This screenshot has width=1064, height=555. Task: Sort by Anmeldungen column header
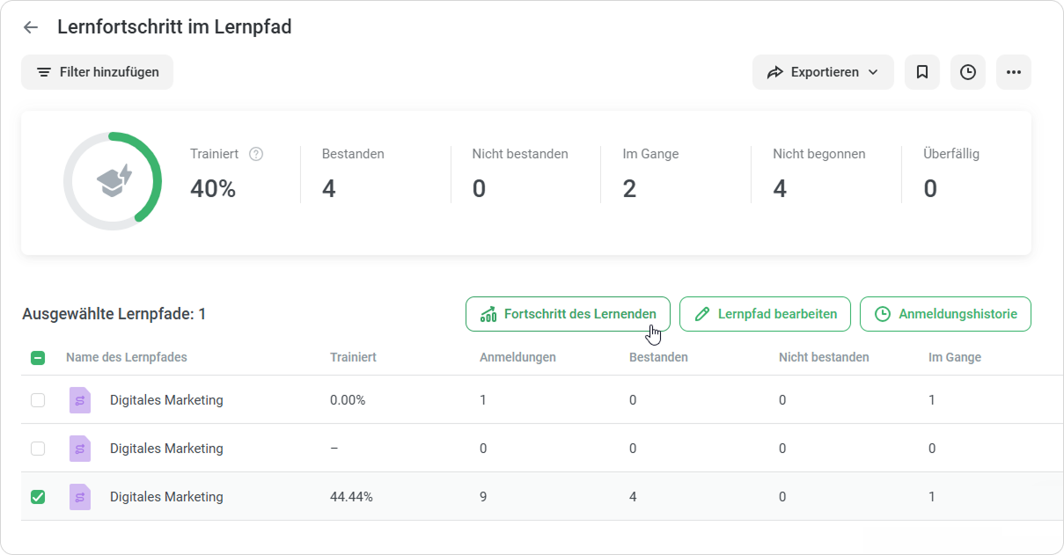(x=517, y=357)
